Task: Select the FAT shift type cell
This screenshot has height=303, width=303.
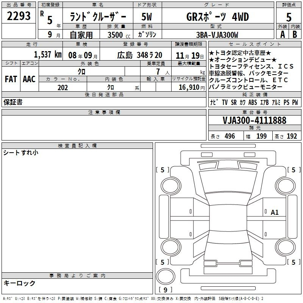Action: click(x=11, y=79)
